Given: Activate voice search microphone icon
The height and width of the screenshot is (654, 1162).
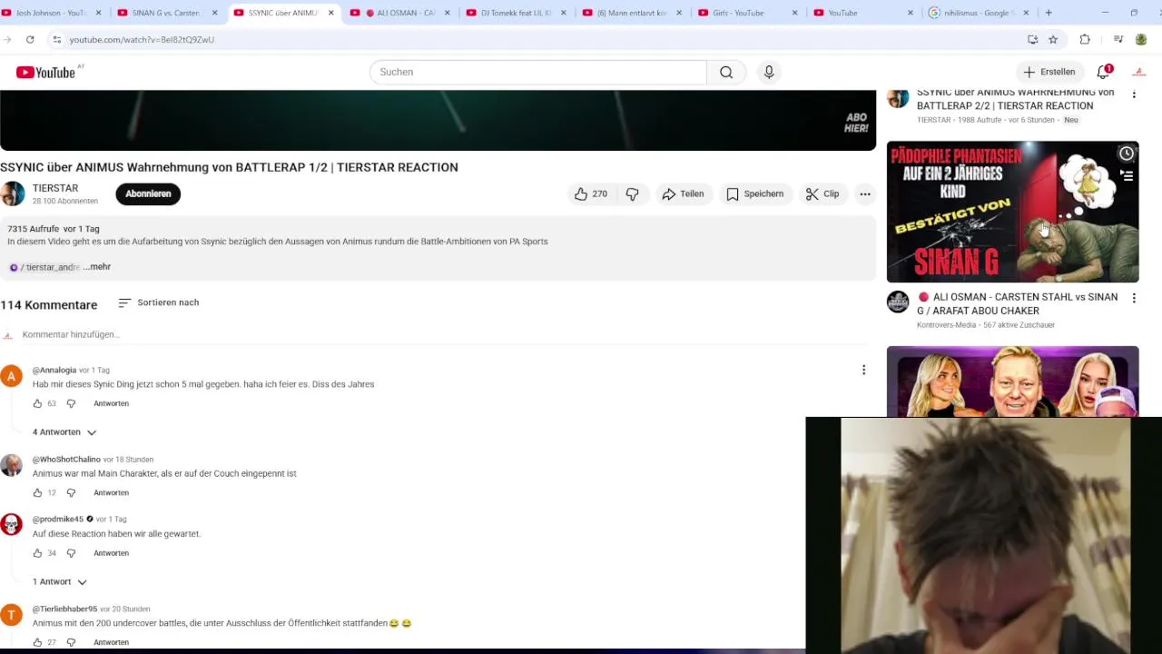Looking at the screenshot, I should pyautogui.click(x=769, y=72).
